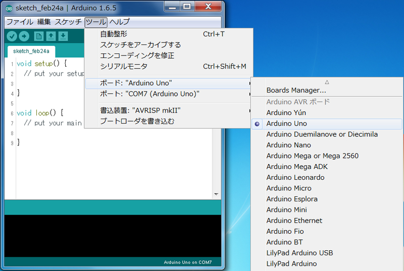Select the LilyPad Arduino board
Screen dimensions: 404x271
point(327,264)
